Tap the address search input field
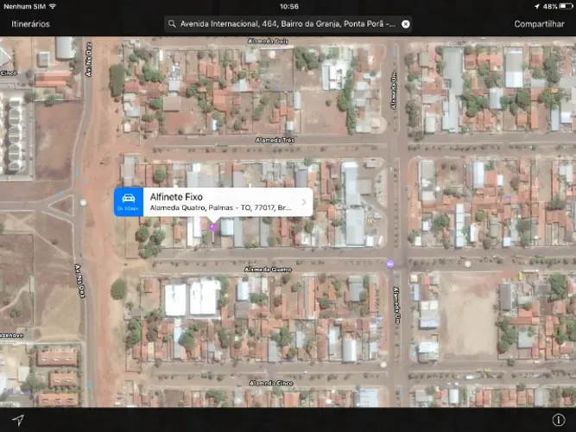This screenshot has height=432, width=576. (288, 24)
